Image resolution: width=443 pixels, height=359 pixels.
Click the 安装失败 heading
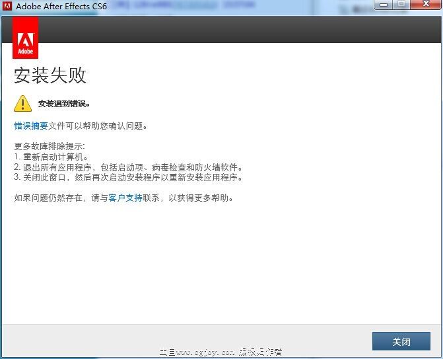point(50,75)
